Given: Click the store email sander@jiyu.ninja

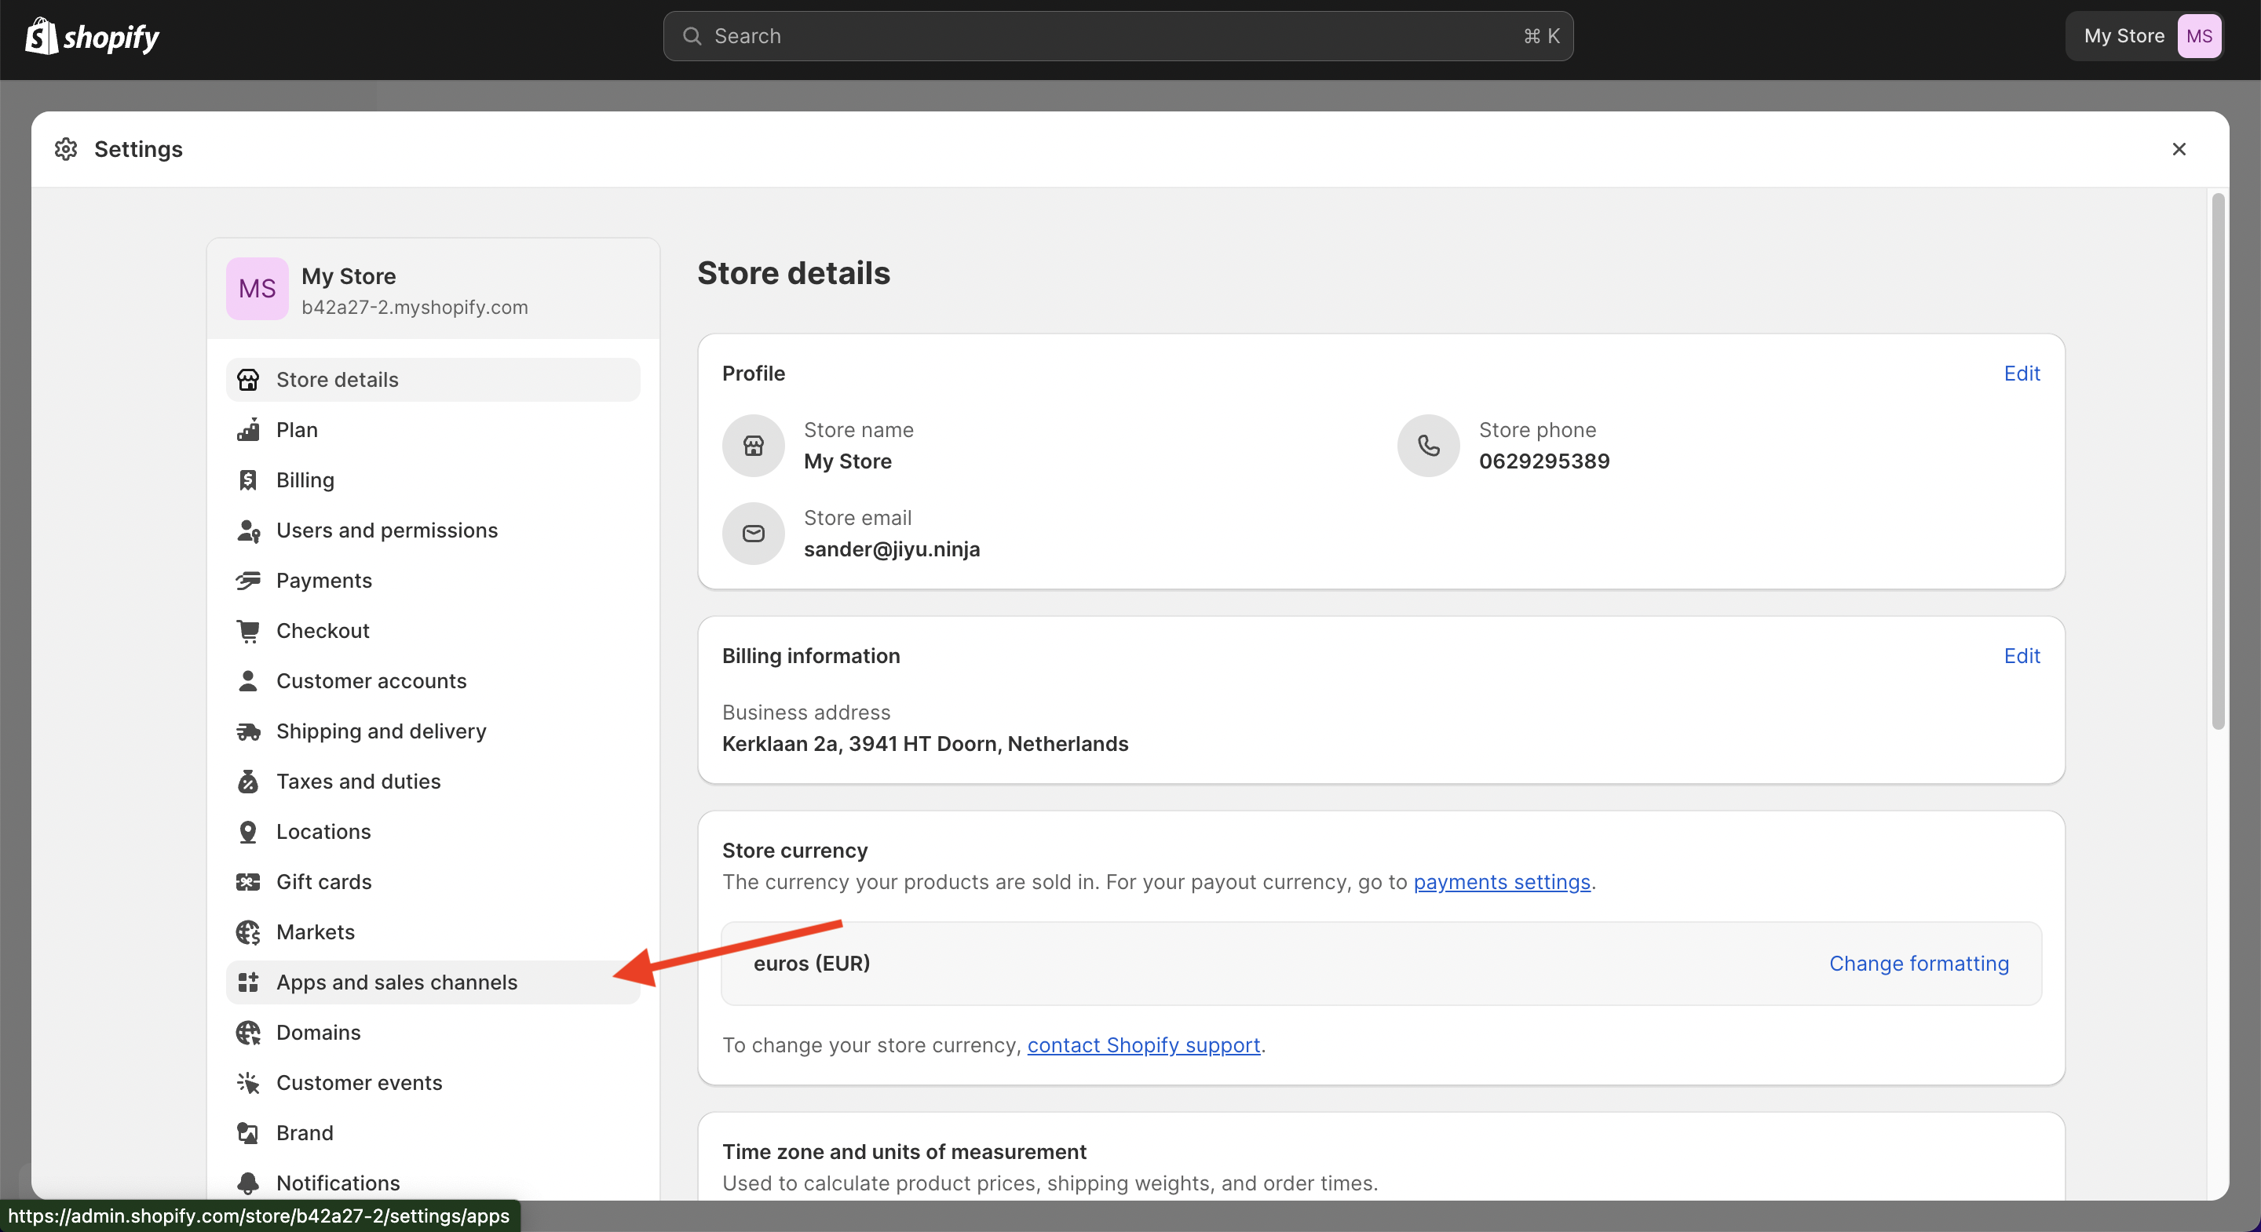Looking at the screenshot, I should [892, 549].
